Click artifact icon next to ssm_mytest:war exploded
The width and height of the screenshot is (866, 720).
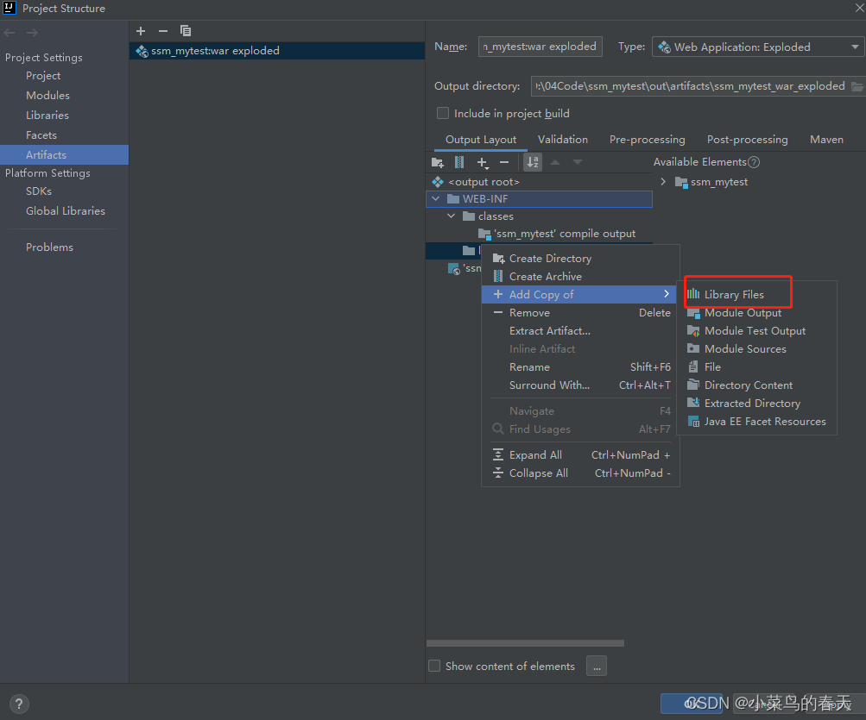click(142, 52)
